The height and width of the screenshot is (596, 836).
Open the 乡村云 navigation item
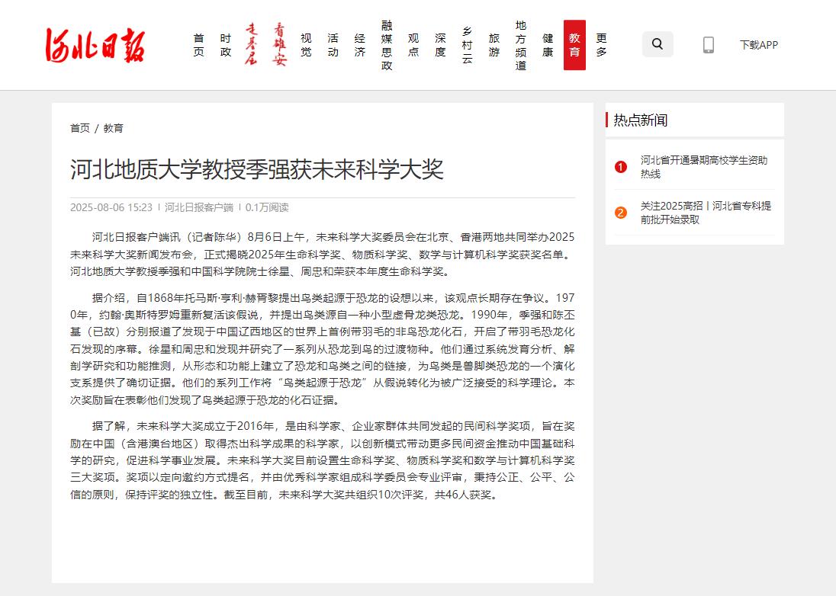coord(467,45)
